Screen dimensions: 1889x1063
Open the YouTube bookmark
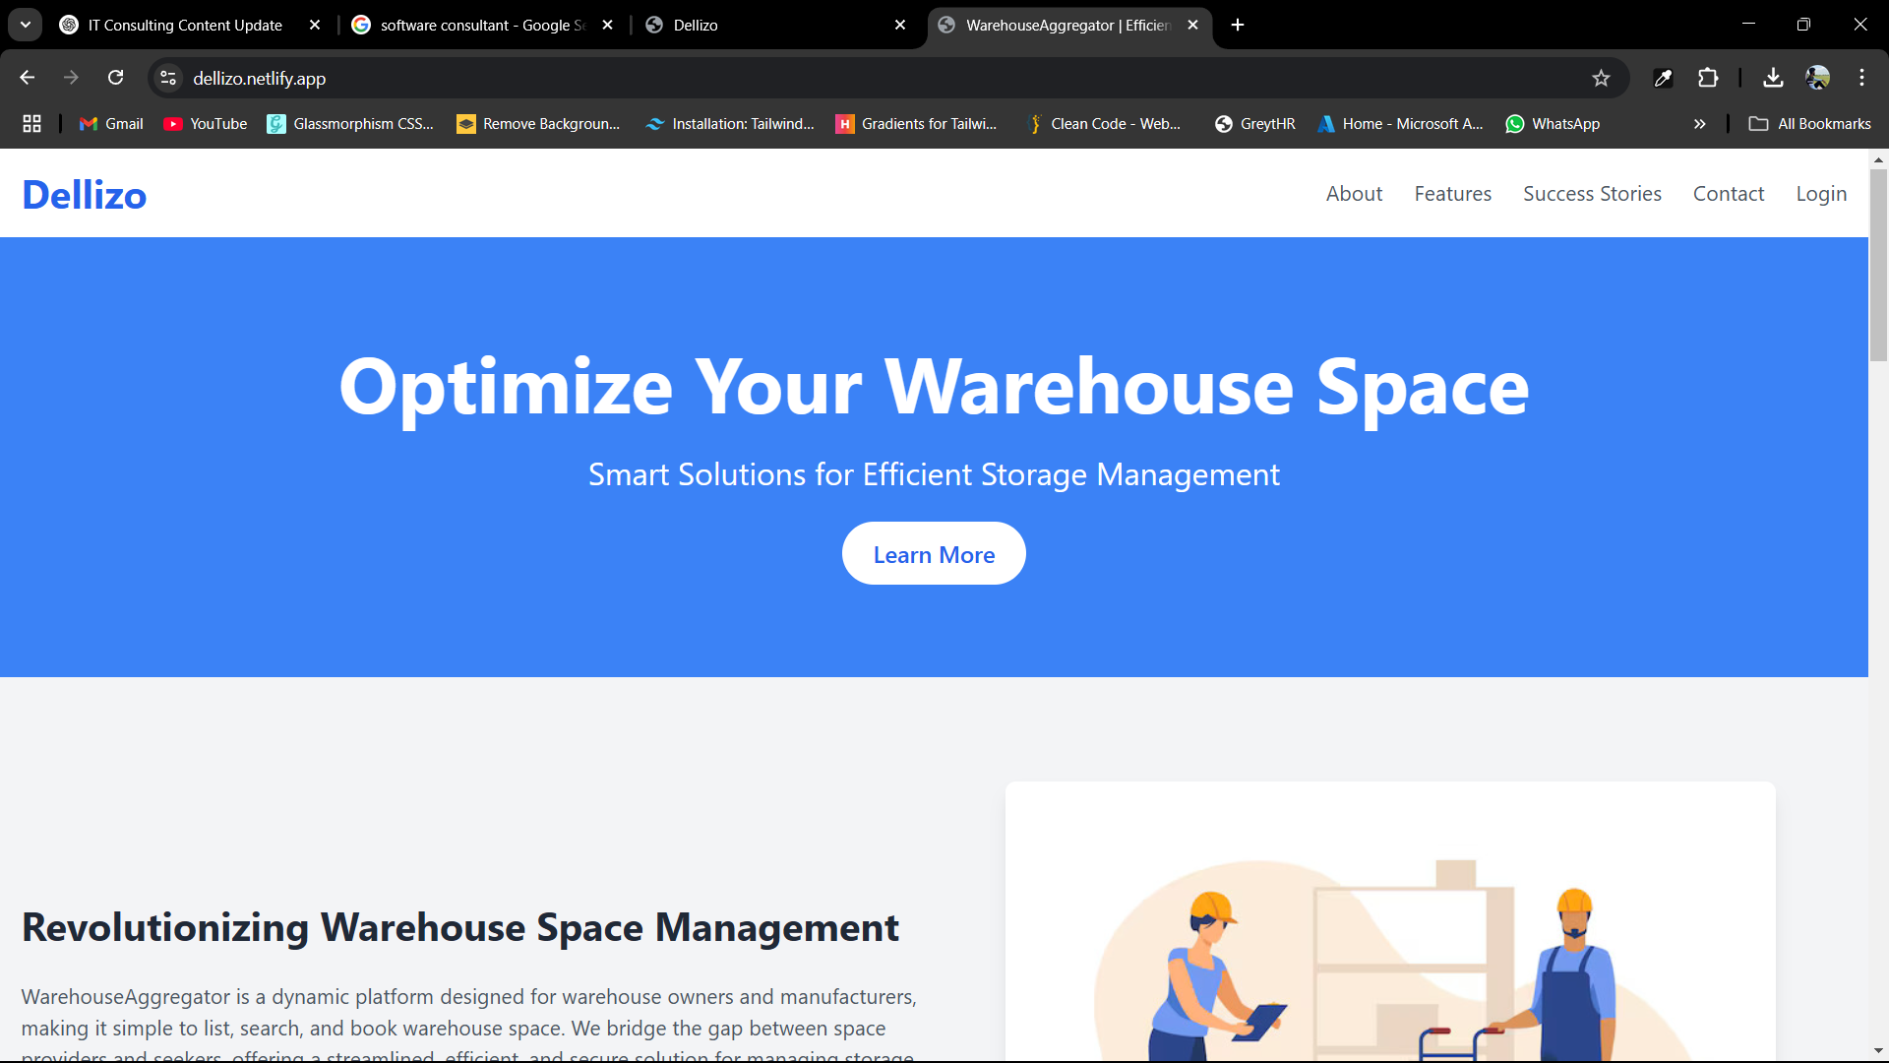coord(204,123)
